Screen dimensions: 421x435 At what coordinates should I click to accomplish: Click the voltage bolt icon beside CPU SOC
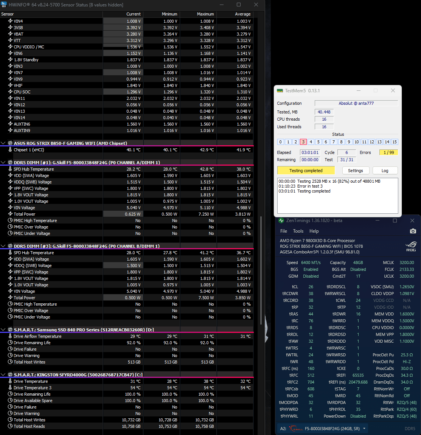pyautogui.click(x=10, y=92)
